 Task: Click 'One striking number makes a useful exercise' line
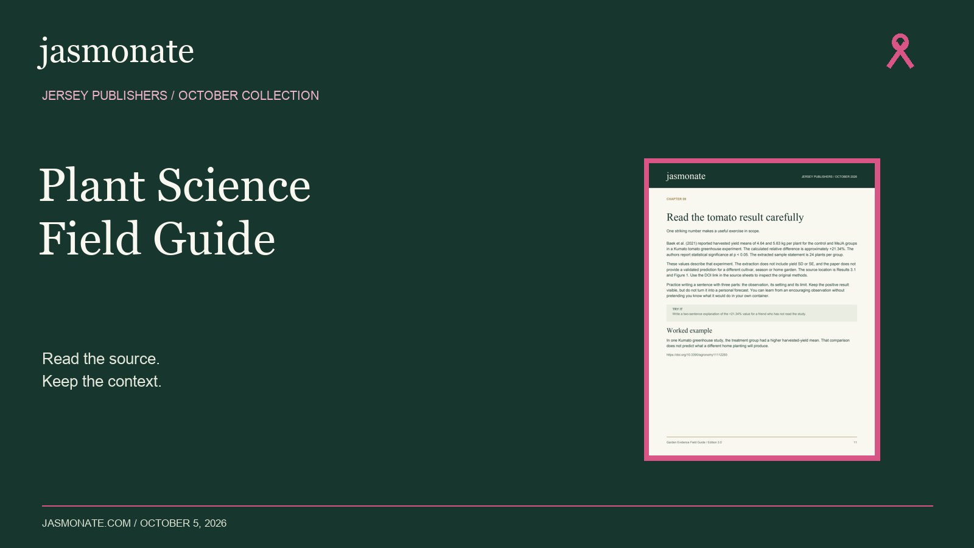coord(713,231)
